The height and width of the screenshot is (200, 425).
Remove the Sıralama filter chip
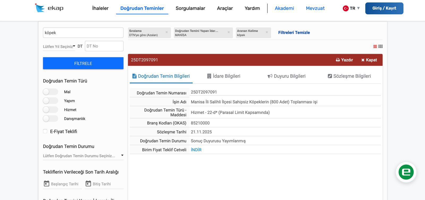point(167,32)
